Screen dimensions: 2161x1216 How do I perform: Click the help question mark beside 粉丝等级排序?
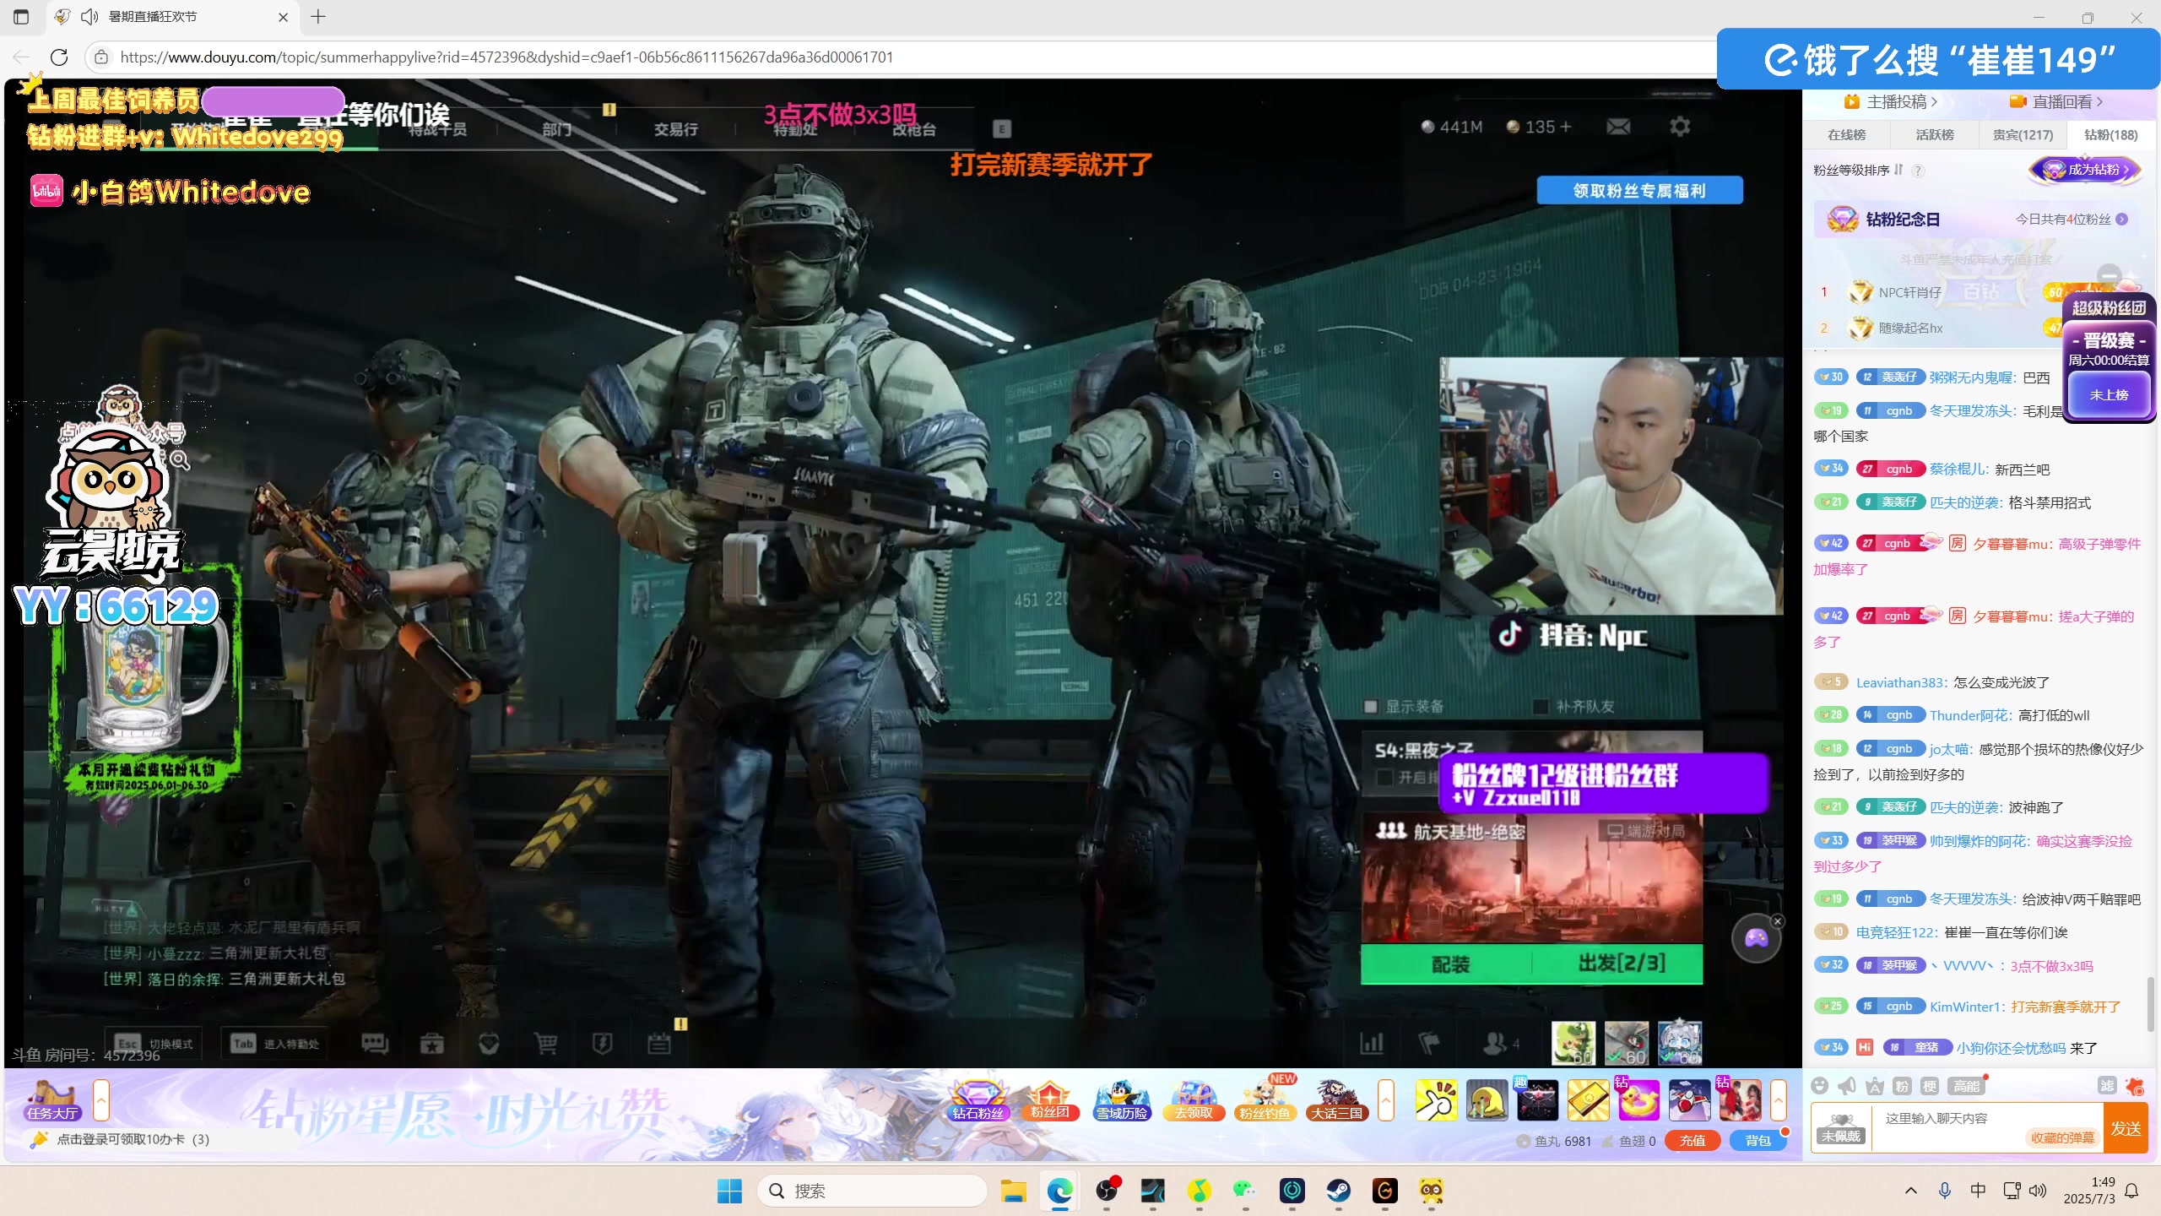click(1918, 171)
